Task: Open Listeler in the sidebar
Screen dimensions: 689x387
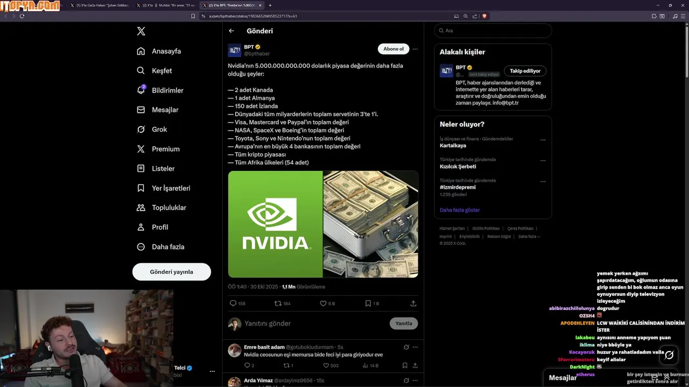Action: pyautogui.click(x=156, y=168)
